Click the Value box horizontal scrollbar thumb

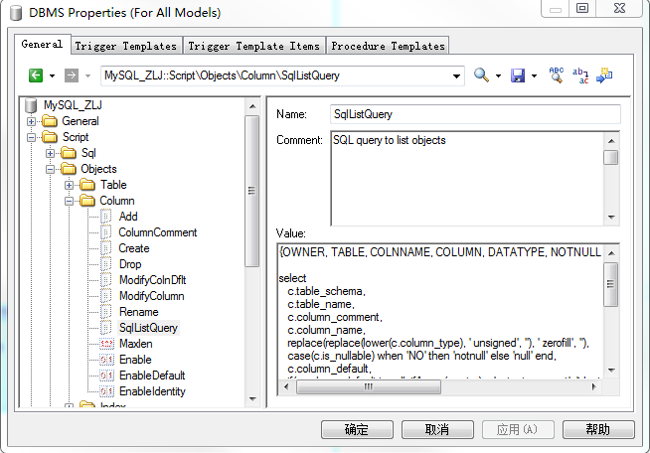(x=369, y=386)
